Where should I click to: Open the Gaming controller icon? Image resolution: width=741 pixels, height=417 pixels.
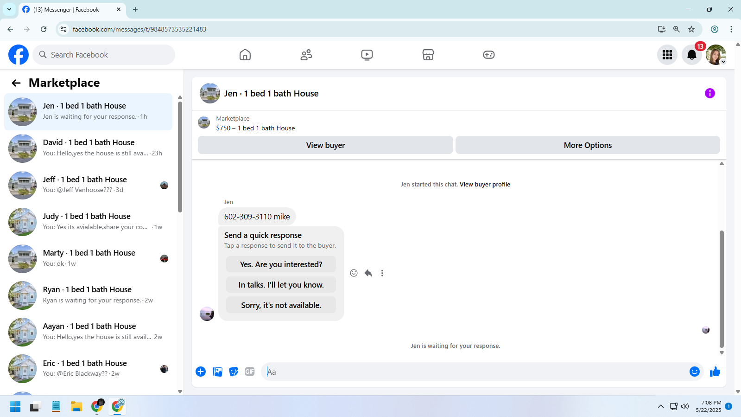pos(489,55)
